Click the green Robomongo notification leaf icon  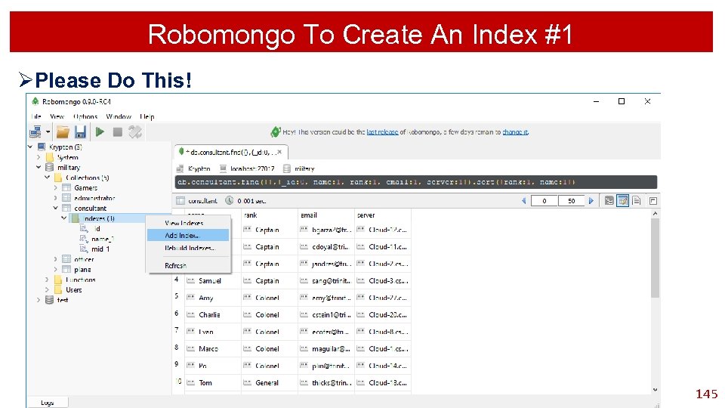pos(275,131)
